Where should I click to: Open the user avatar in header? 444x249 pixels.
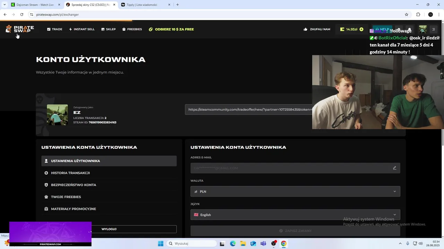(x=422, y=29)
